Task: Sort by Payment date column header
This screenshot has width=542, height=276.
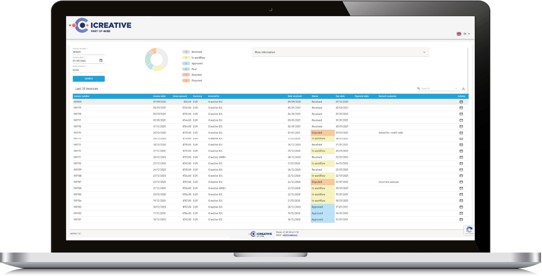Action: pyautogui.click(x=362, y=96)
